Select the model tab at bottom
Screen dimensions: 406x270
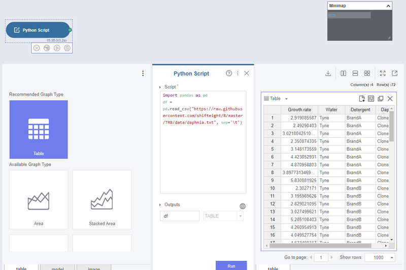(x=57, y=267)
